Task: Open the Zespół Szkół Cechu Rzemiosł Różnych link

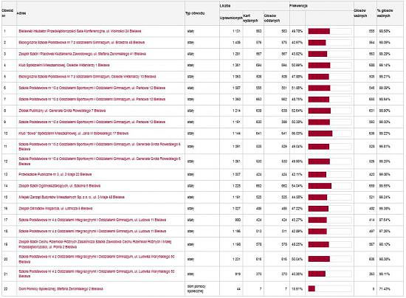Action: 95,244
